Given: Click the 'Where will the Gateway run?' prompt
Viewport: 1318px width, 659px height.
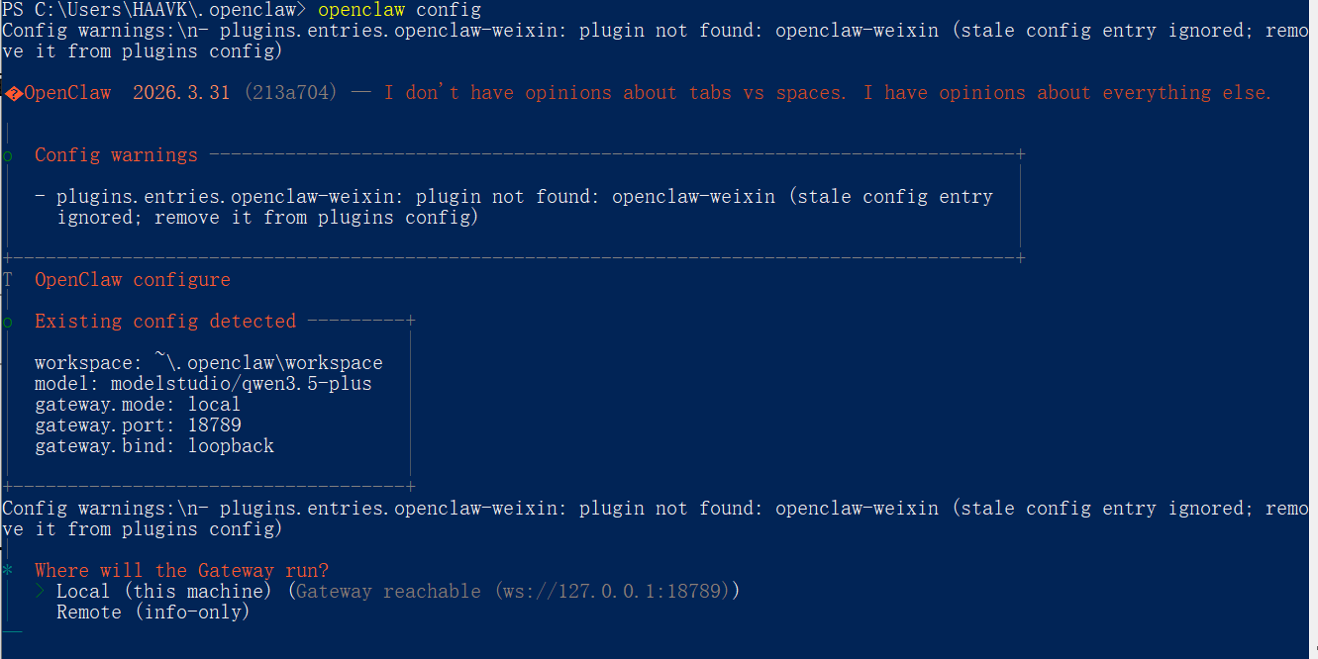Looking at the screenshot, I should (181, 571).
